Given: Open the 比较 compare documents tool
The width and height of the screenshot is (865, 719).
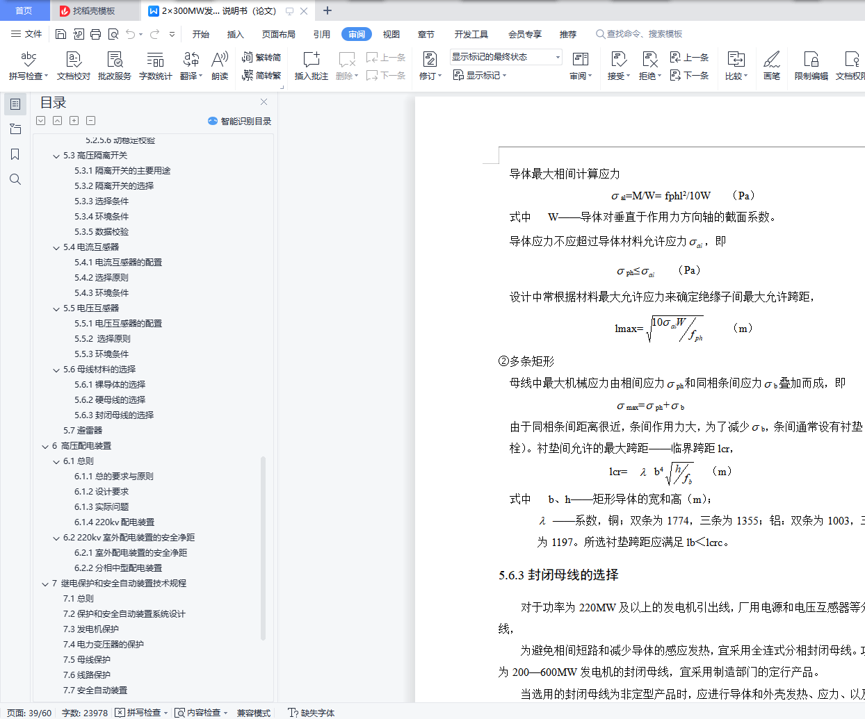Looking at the screenshot, I should click(x=736, y=66).
